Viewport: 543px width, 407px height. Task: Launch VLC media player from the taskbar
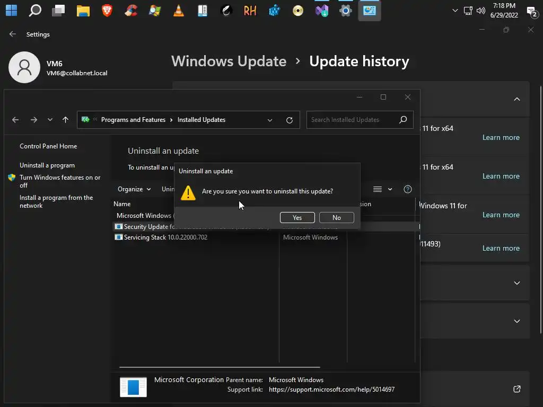point(178,11)
